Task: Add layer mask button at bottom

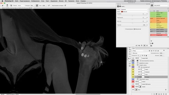Action: [x=157, y=94]
